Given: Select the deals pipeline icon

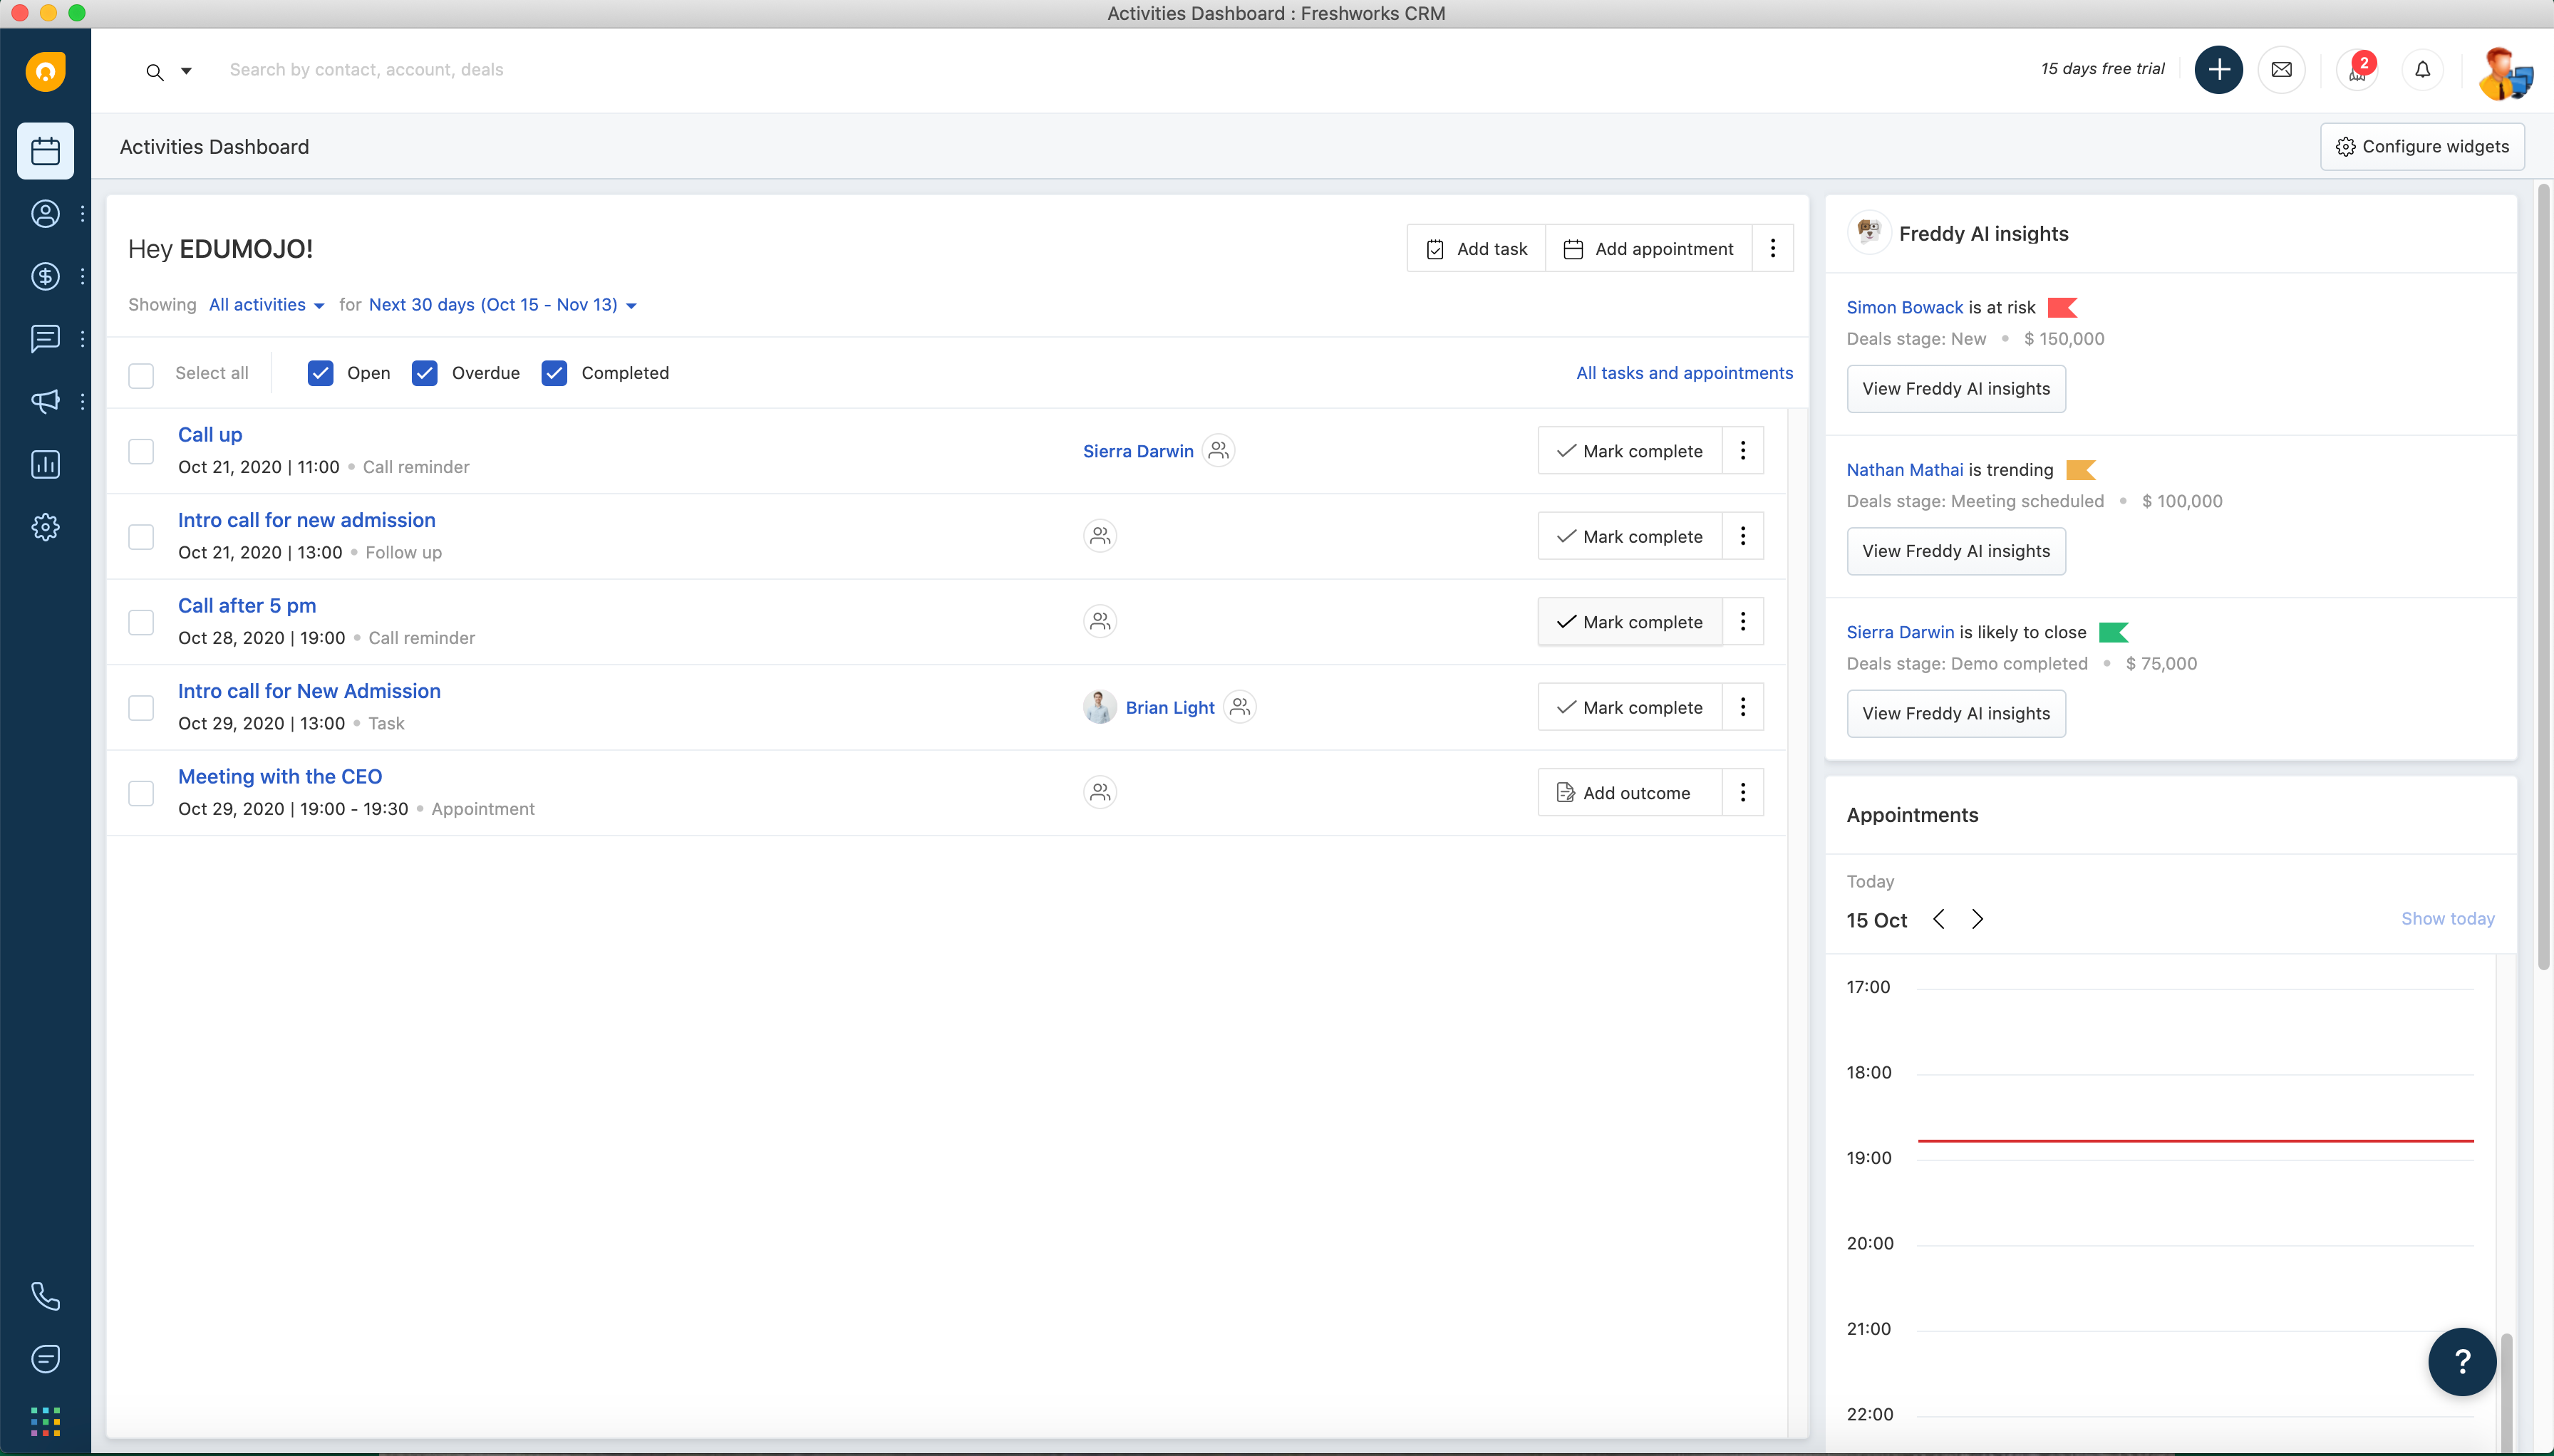Looking at the screenshot, I should [46, 276].
